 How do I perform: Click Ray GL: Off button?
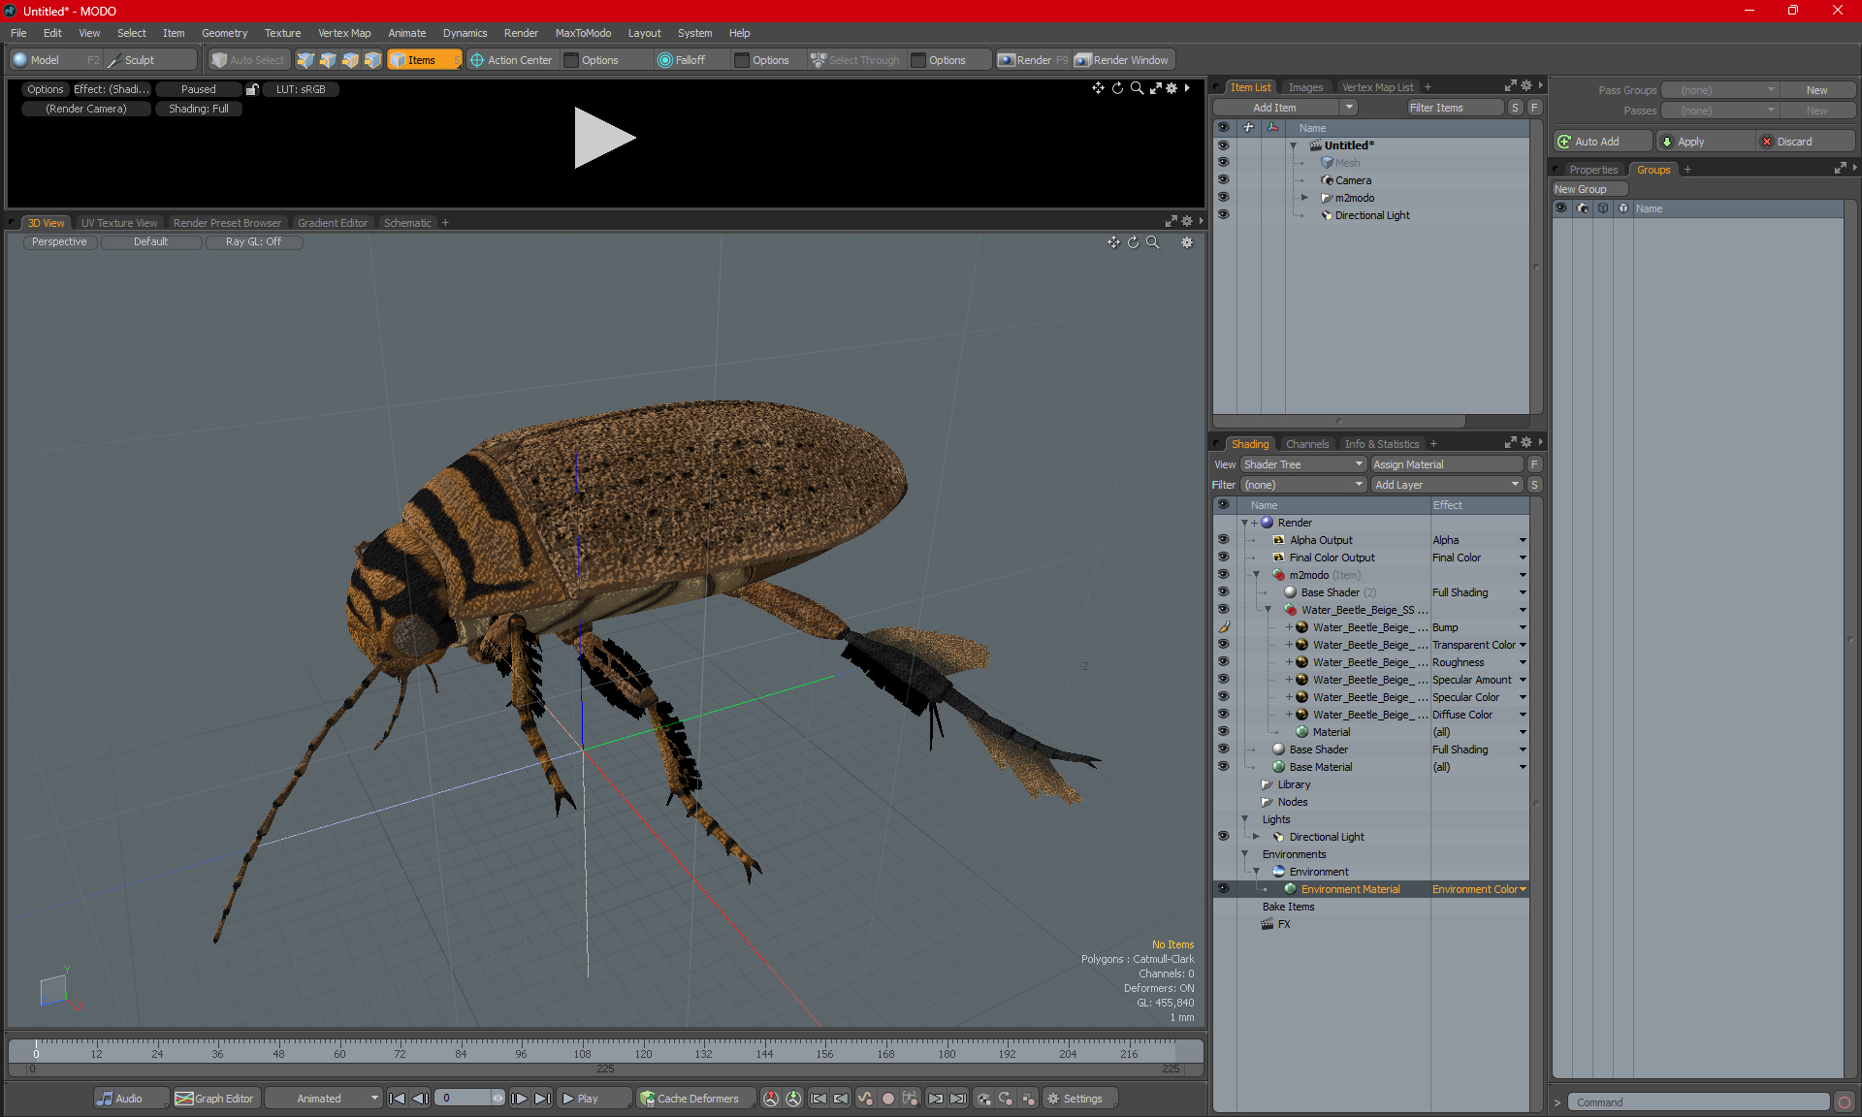coord(253,242)
